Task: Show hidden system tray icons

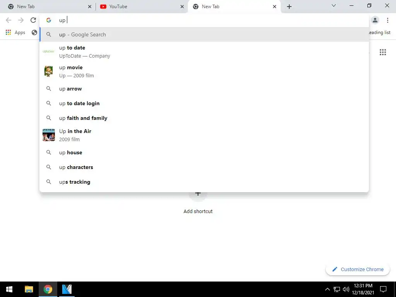Action: click(x=327, y=289)
